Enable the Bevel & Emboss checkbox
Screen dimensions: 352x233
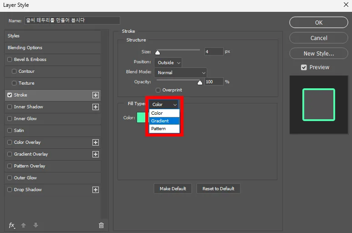[10, 60]
